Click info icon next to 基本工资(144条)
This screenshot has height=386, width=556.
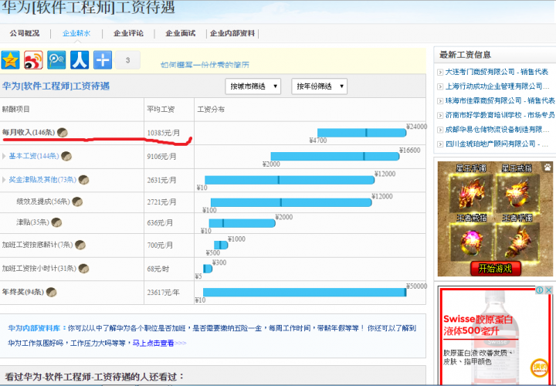pyautogui.click(x=66, y=156)
